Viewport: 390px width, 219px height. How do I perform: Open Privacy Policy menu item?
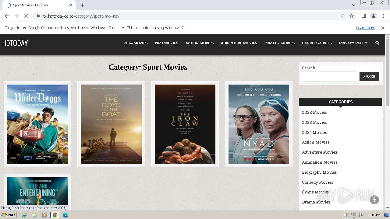pos(353,43)
